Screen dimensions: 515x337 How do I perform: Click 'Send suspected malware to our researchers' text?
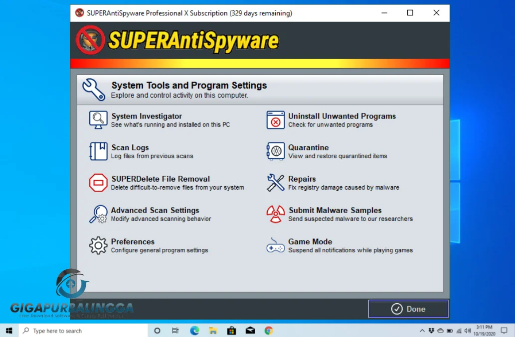pyautogui.click(x=350, y=219)
